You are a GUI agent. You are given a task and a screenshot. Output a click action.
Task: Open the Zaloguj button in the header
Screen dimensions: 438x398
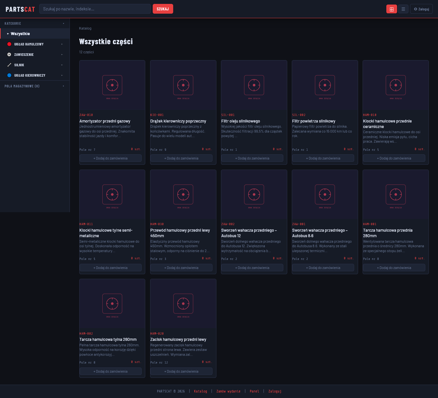(x=421, y=9)
